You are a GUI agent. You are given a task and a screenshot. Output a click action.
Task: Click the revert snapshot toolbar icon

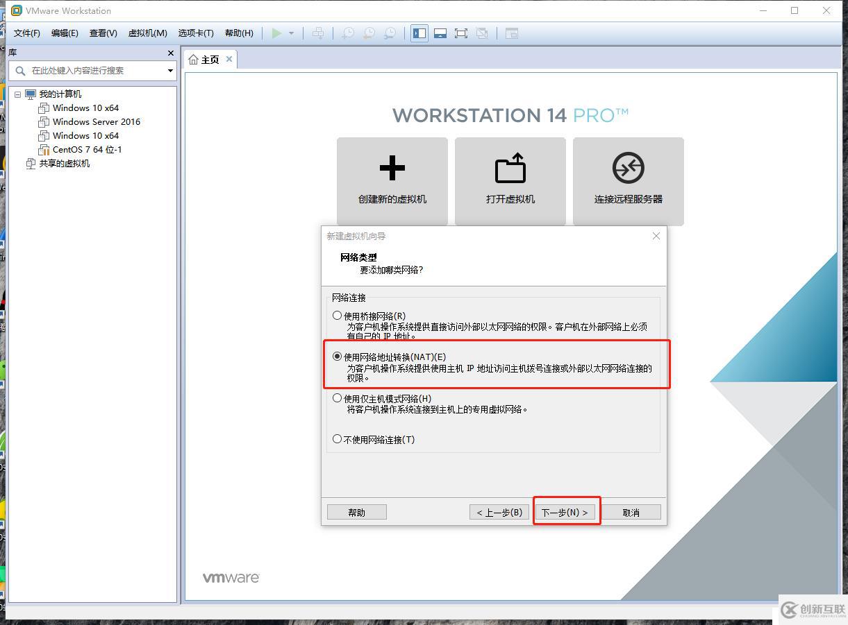pos(369,33)
